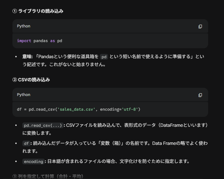Click the purple 'import' keyword in code
Image resolution: width=224 pixels, height=179 pixels.
click(x=24, y=41)
